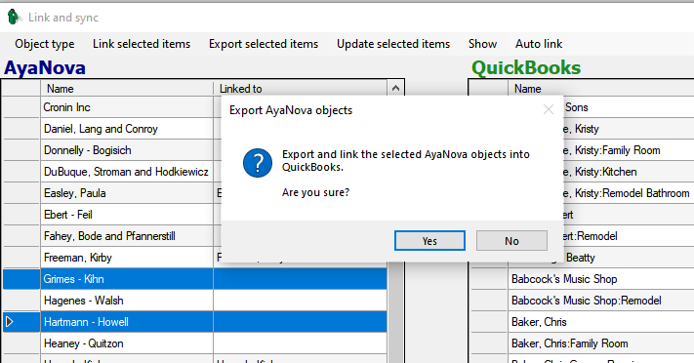The width and height of the screenshot is (694, 363).
Task: Open the Show menu
Action: pos(482,44)
